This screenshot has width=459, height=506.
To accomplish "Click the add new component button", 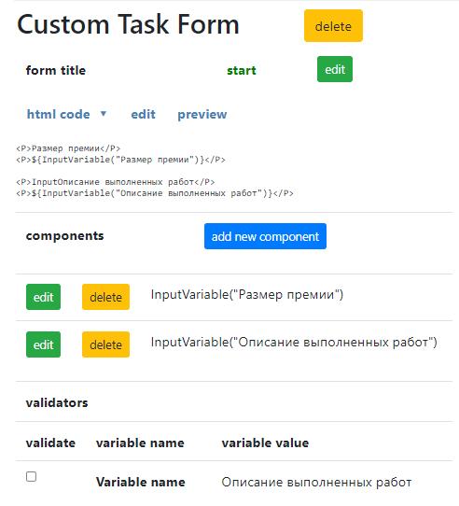I will point(265,236).
